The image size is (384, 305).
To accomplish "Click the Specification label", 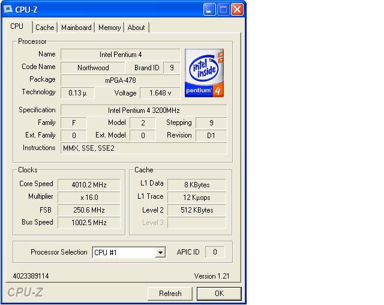I will [37, 110].
